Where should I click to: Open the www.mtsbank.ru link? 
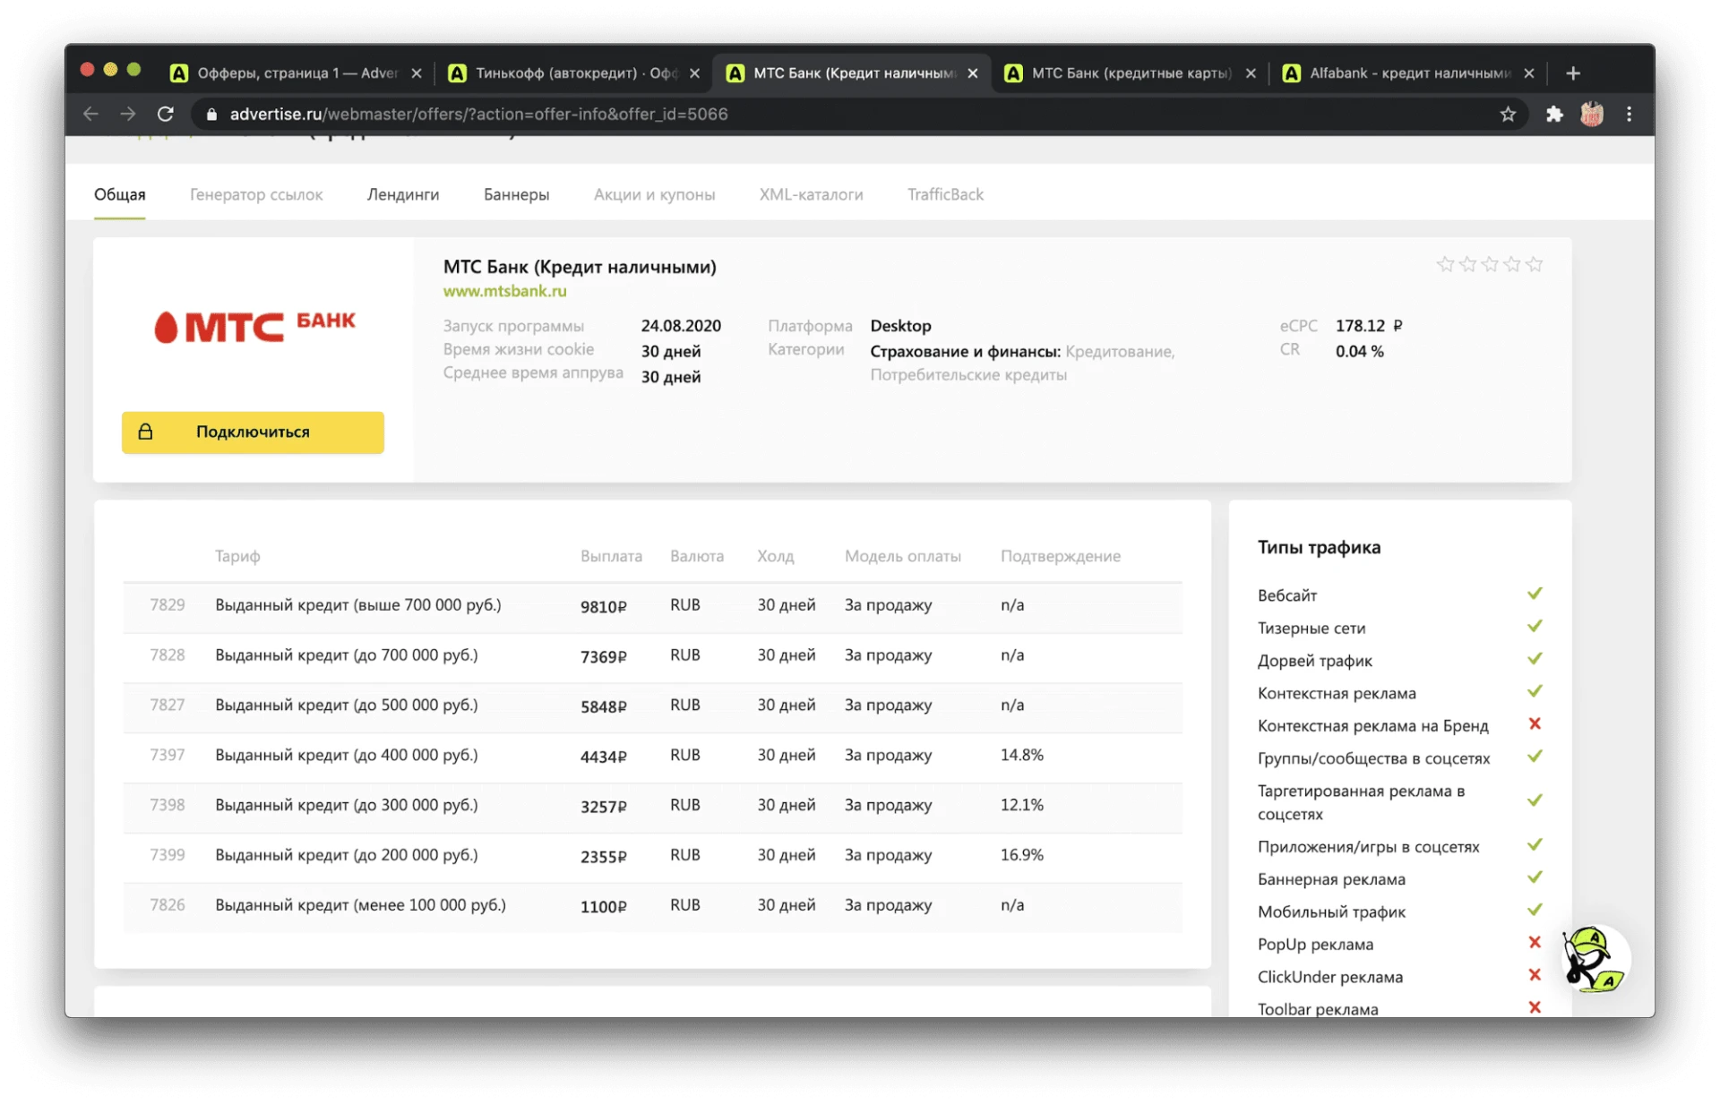click(x=505, y=291)
